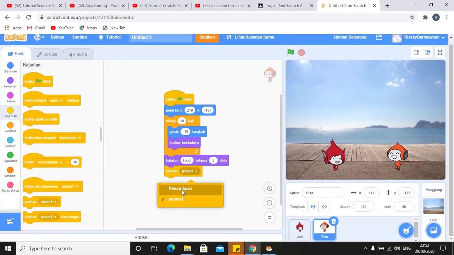Image resolution: width=454 pixels, height=255 pixels.
Task: Reset workspace zoom with equals icon
Action: coord(270,217)
